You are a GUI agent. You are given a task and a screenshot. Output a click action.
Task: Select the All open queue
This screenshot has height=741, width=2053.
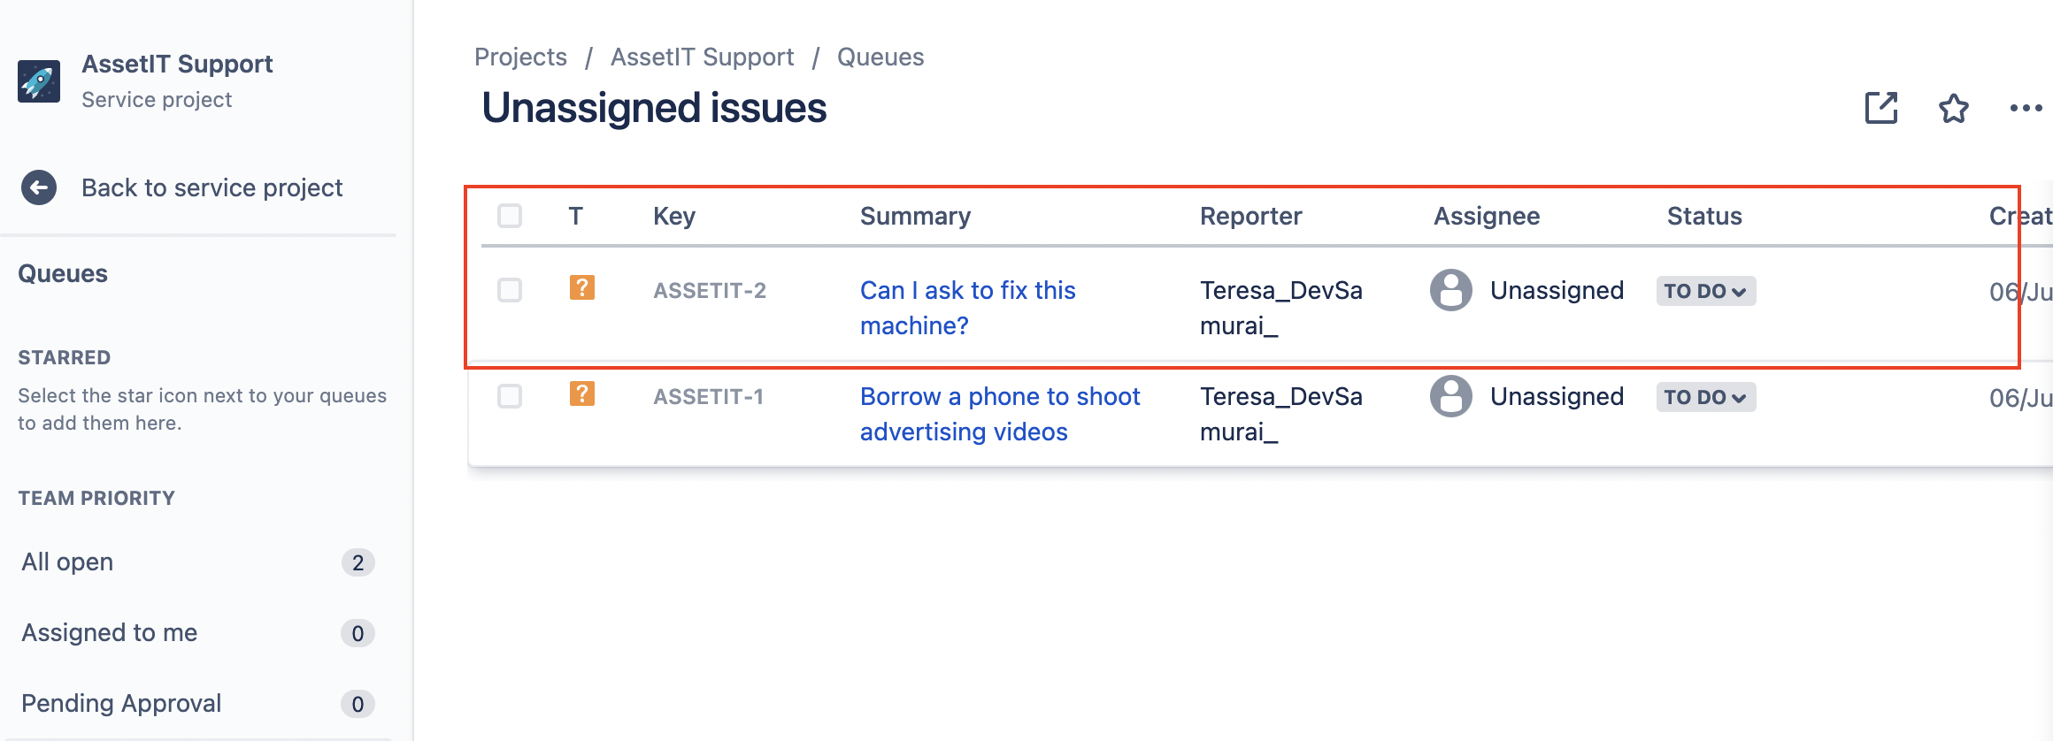click(x=67, y=562)
